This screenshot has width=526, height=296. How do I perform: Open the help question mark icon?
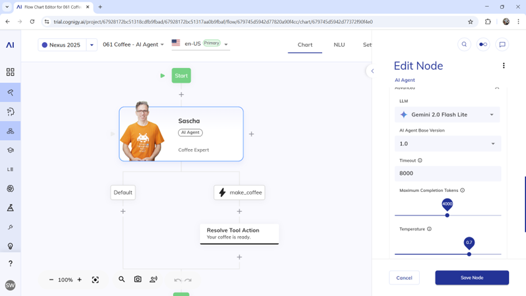11,264
